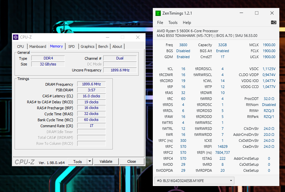This screenshot has height=192, width=285.
Task: Select the Memory tab in CPU-Z
Action: 56,46
